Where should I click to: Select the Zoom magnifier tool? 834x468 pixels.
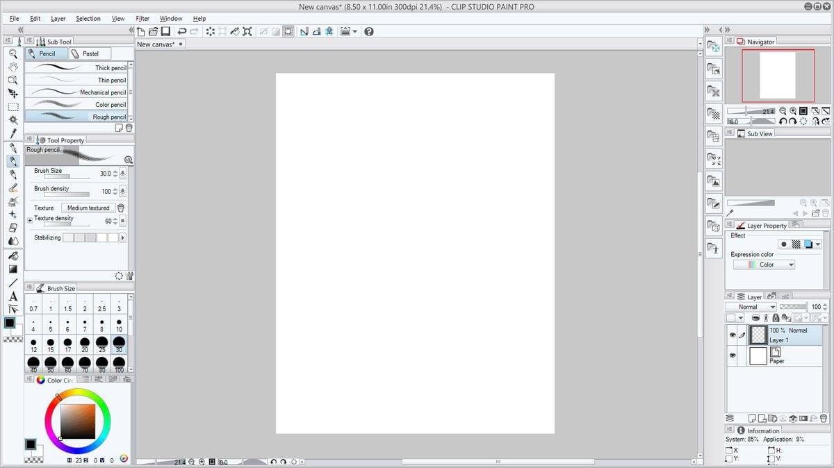click(x=13, y=53)
